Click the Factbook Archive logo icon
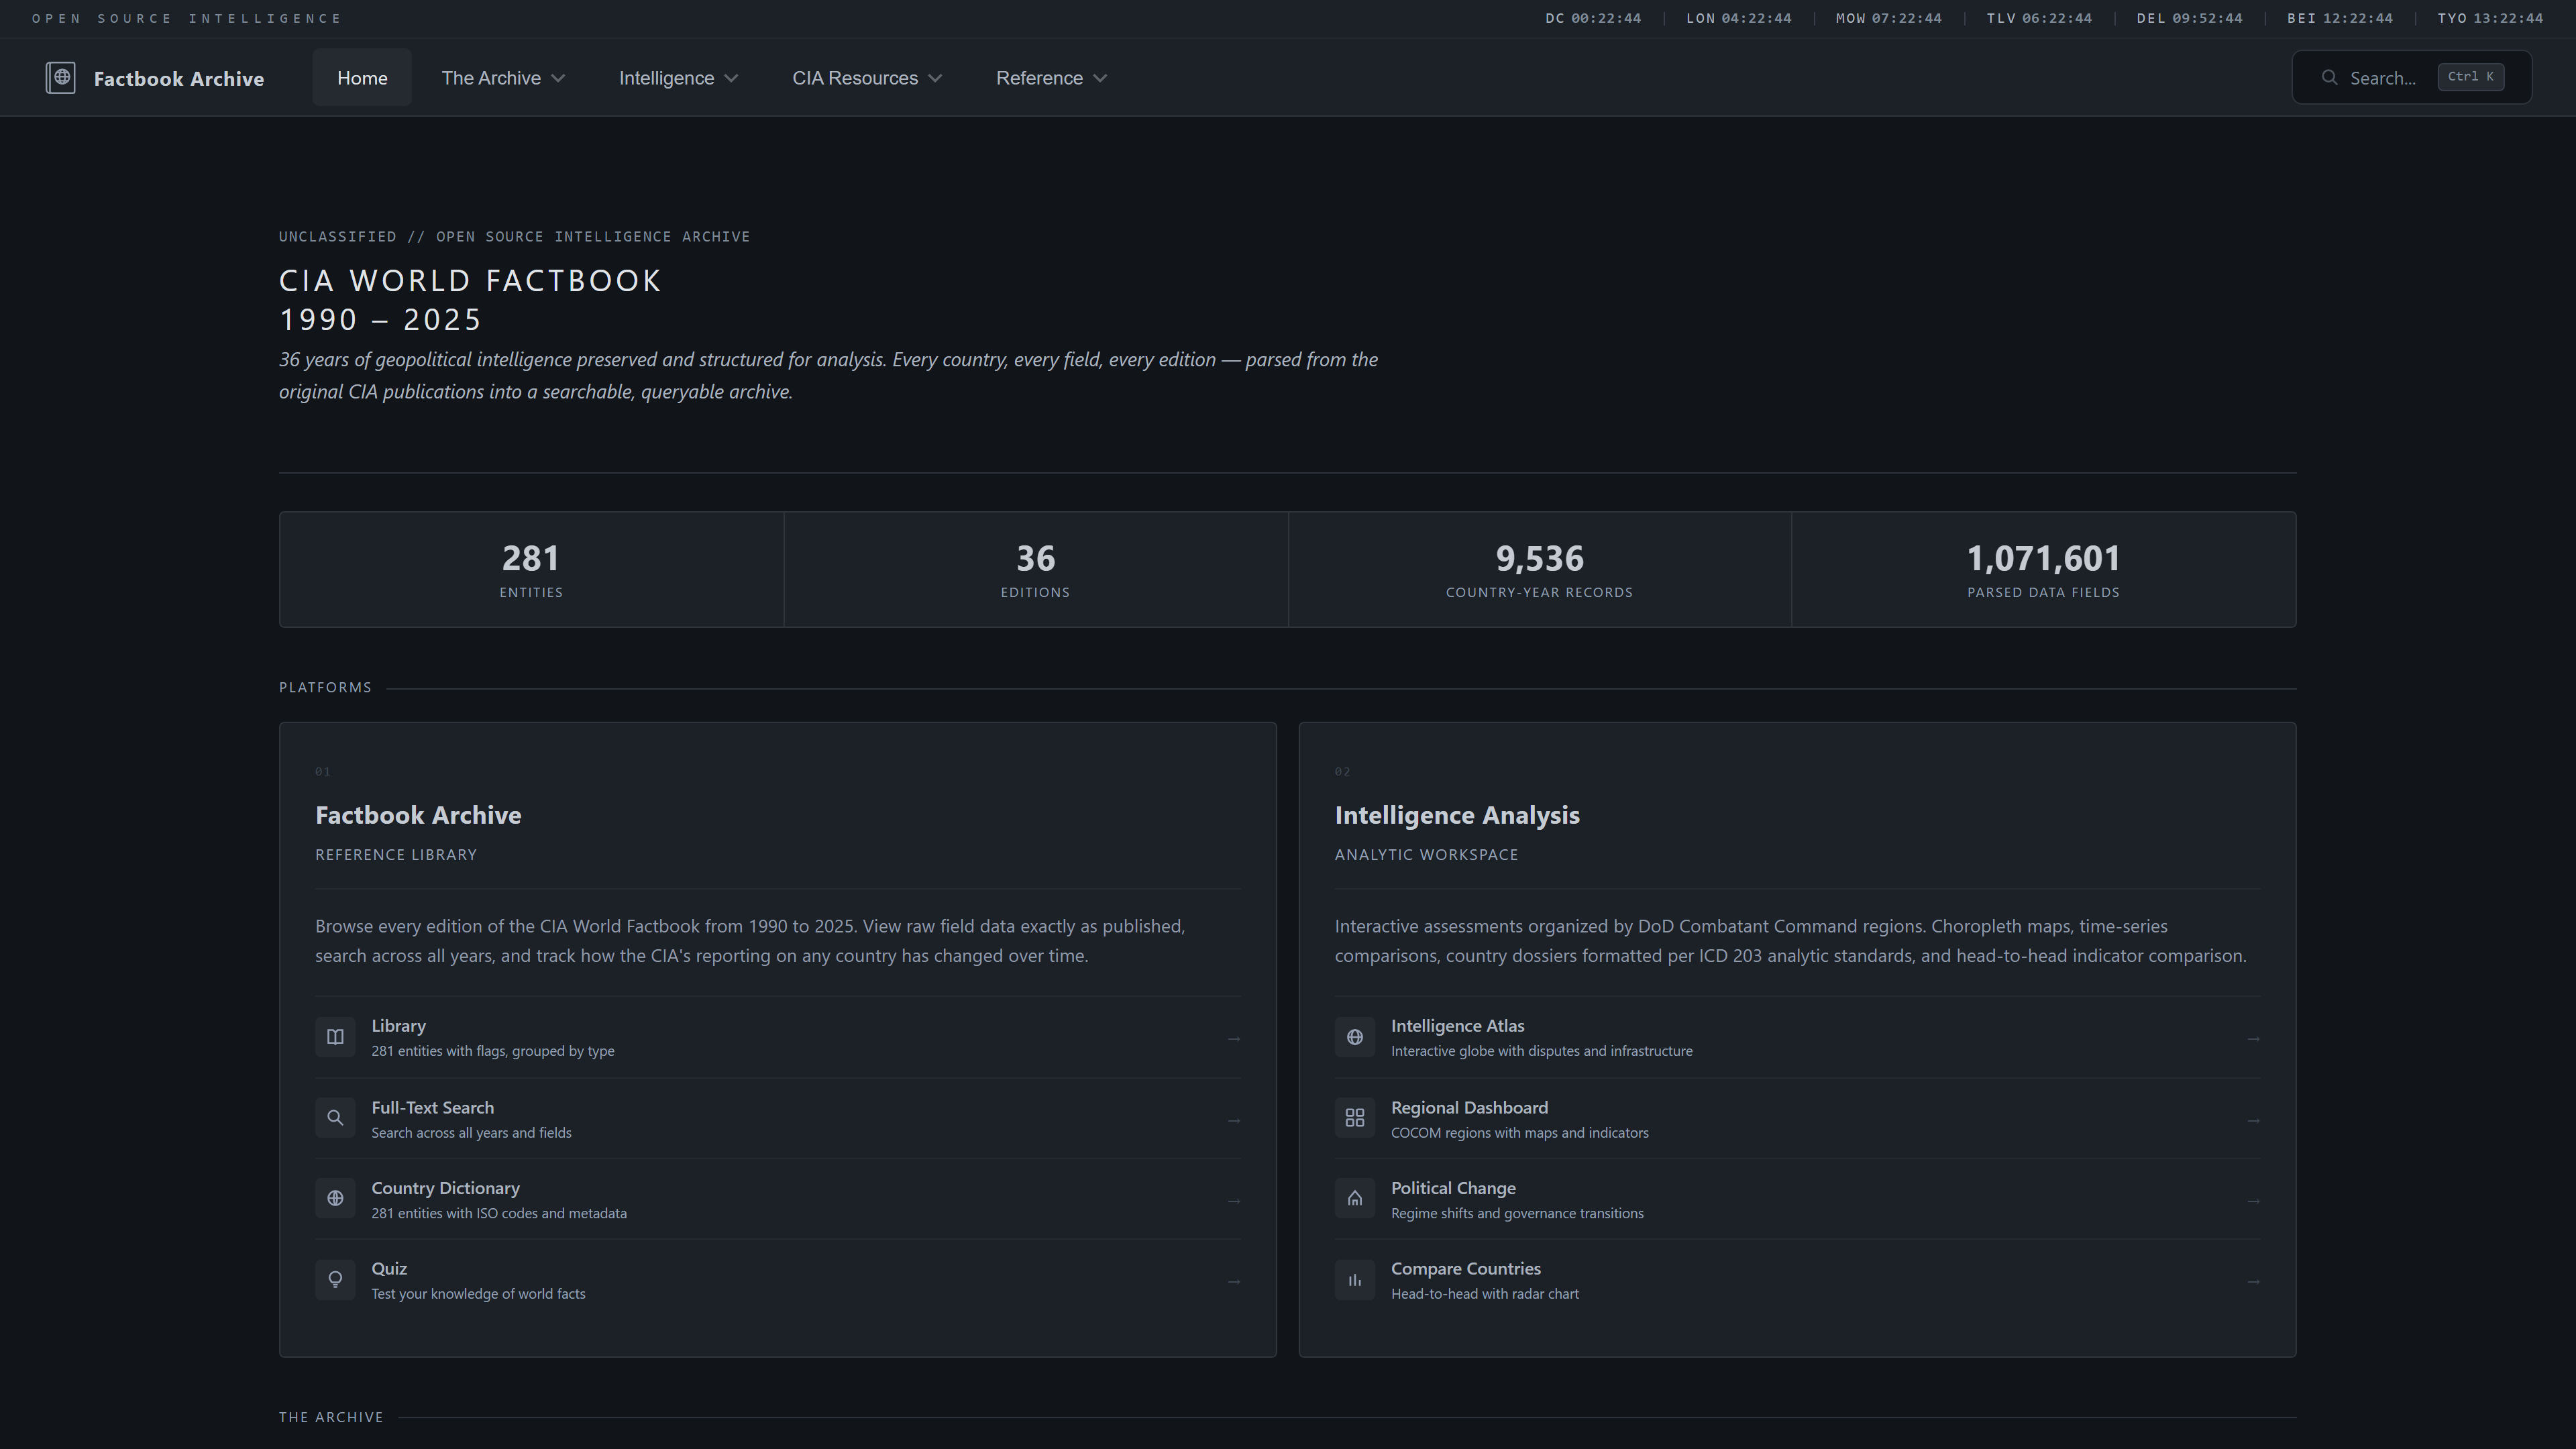Screen dimensions: 2576x1449 pyautogui.click(x=61, y=77)
